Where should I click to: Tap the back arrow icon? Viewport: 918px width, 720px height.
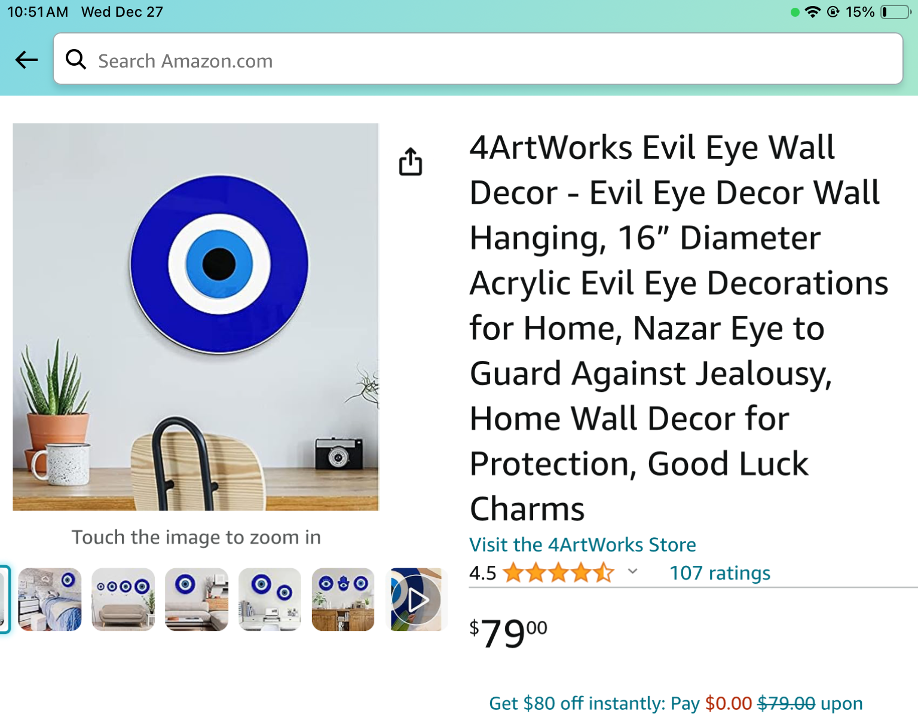tap(26, 60)
